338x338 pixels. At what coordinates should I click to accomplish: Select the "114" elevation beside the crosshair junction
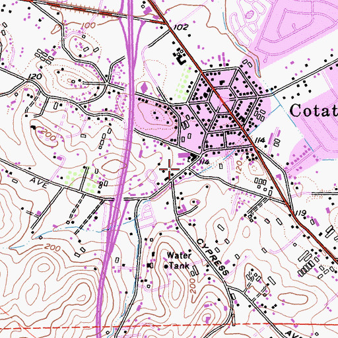(x=204, y=162)
